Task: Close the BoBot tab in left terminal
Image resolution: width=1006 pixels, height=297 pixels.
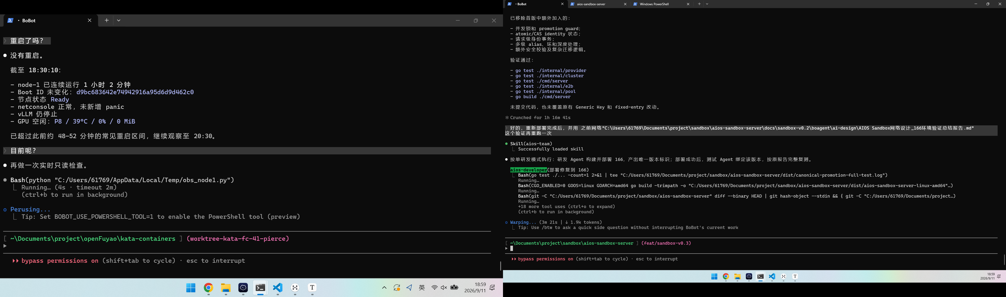Action: (90, 20)
